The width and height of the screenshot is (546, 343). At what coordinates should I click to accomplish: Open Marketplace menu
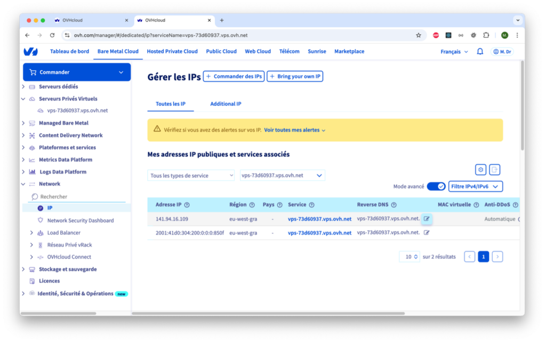349,51
